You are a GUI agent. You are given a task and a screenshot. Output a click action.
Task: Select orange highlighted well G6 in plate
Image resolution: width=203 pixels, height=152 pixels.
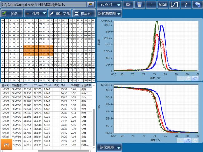point(25,46)
